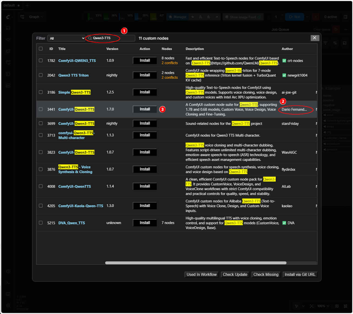Screen dimensions: 353x314
Task: Click the Used In Workflow button
Action: (x=202, y=275)
